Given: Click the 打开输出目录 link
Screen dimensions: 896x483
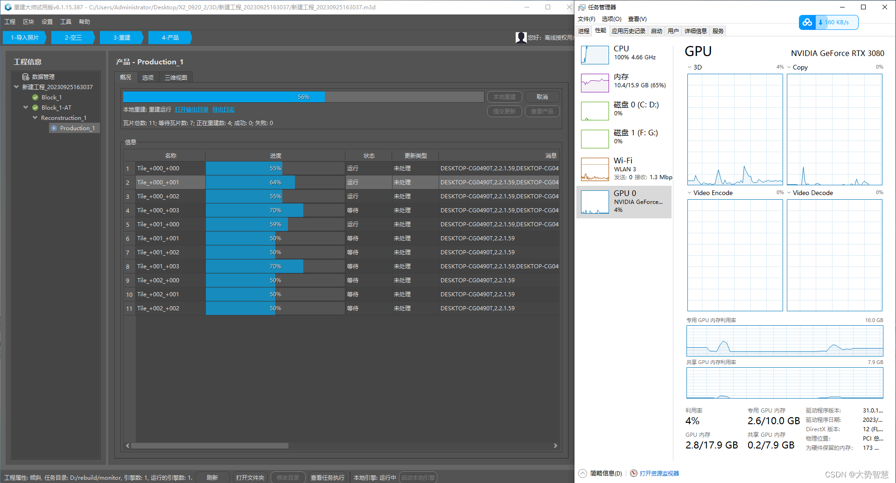Looking at the screenshot, I should (x=192, y=110).
